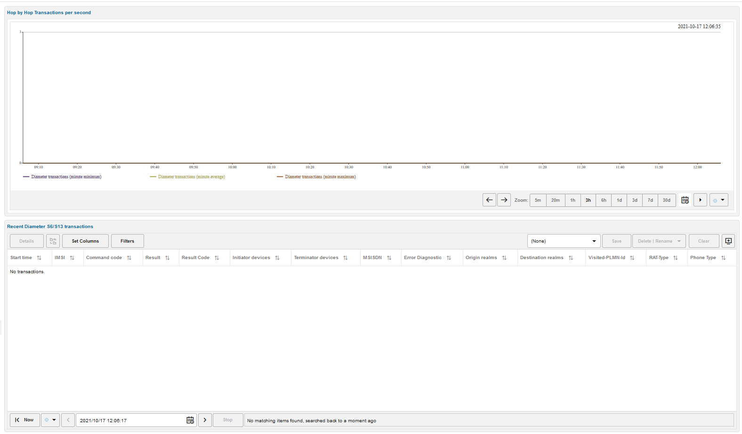The height and width of the screenshot is (434, 742).
Task: Sort by RAT-Type column
Action: coord(675,258)
